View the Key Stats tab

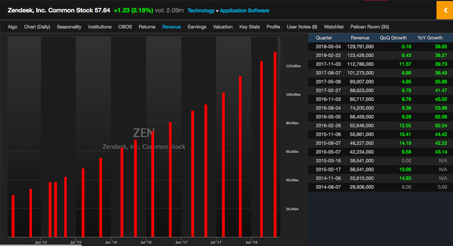249,27
